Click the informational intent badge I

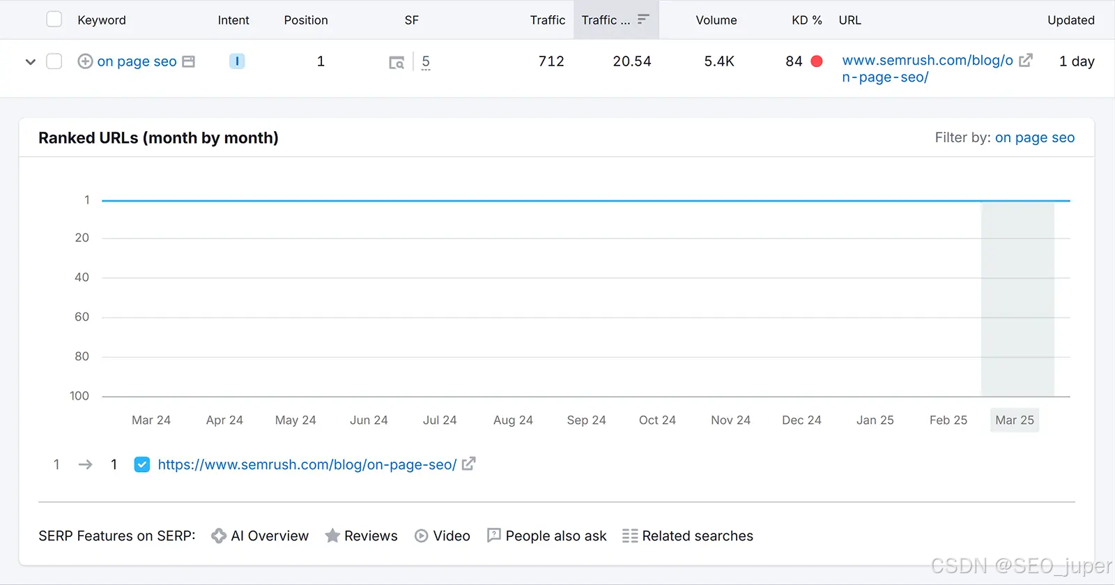tap(237, 61)
